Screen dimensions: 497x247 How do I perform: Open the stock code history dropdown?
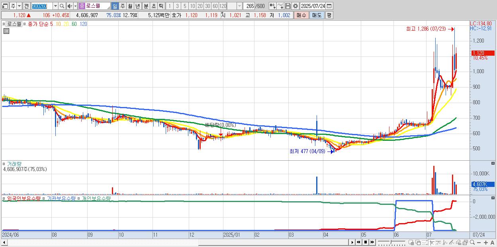(55, 6)
